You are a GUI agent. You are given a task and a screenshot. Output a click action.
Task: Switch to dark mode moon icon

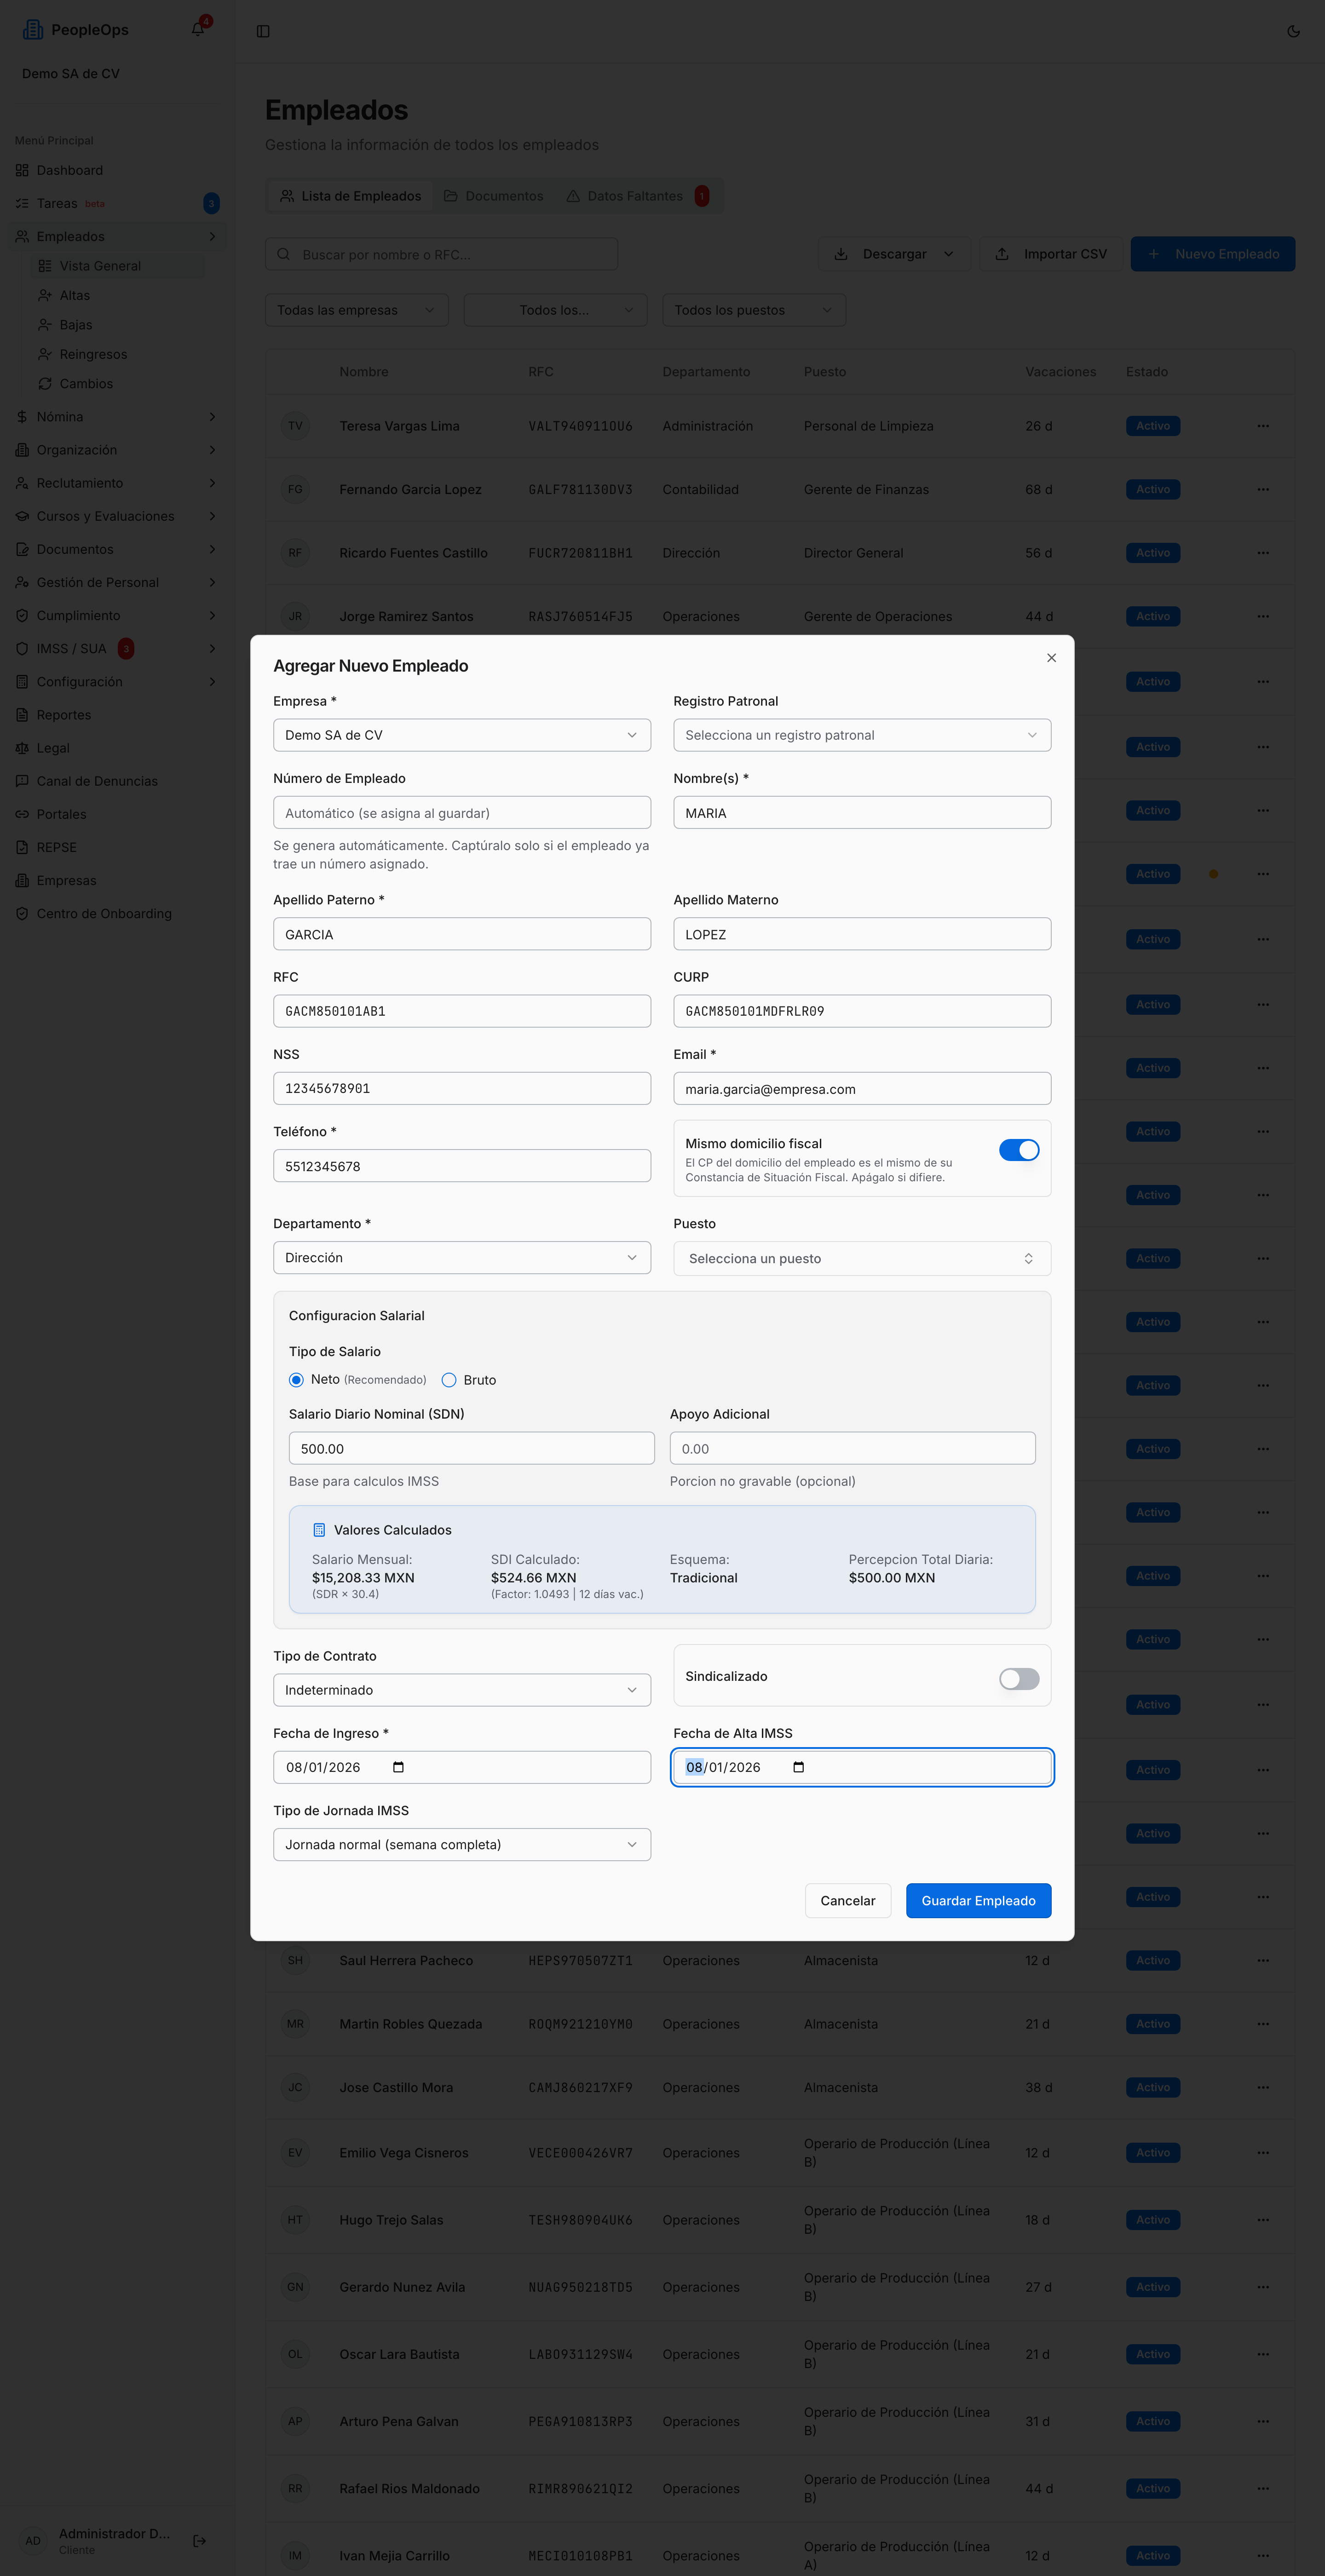[x=1293, y=31]
